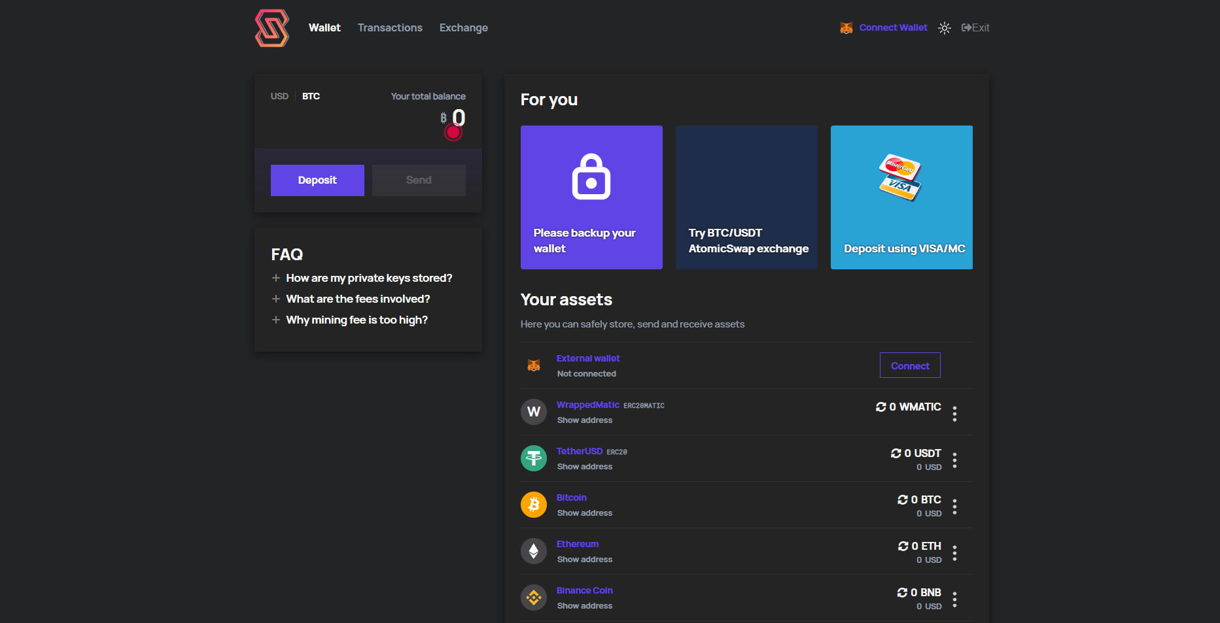Show the address for Bitcoin
The width and height of the screenshot is (1220, 623).
[x=584, y=513]
